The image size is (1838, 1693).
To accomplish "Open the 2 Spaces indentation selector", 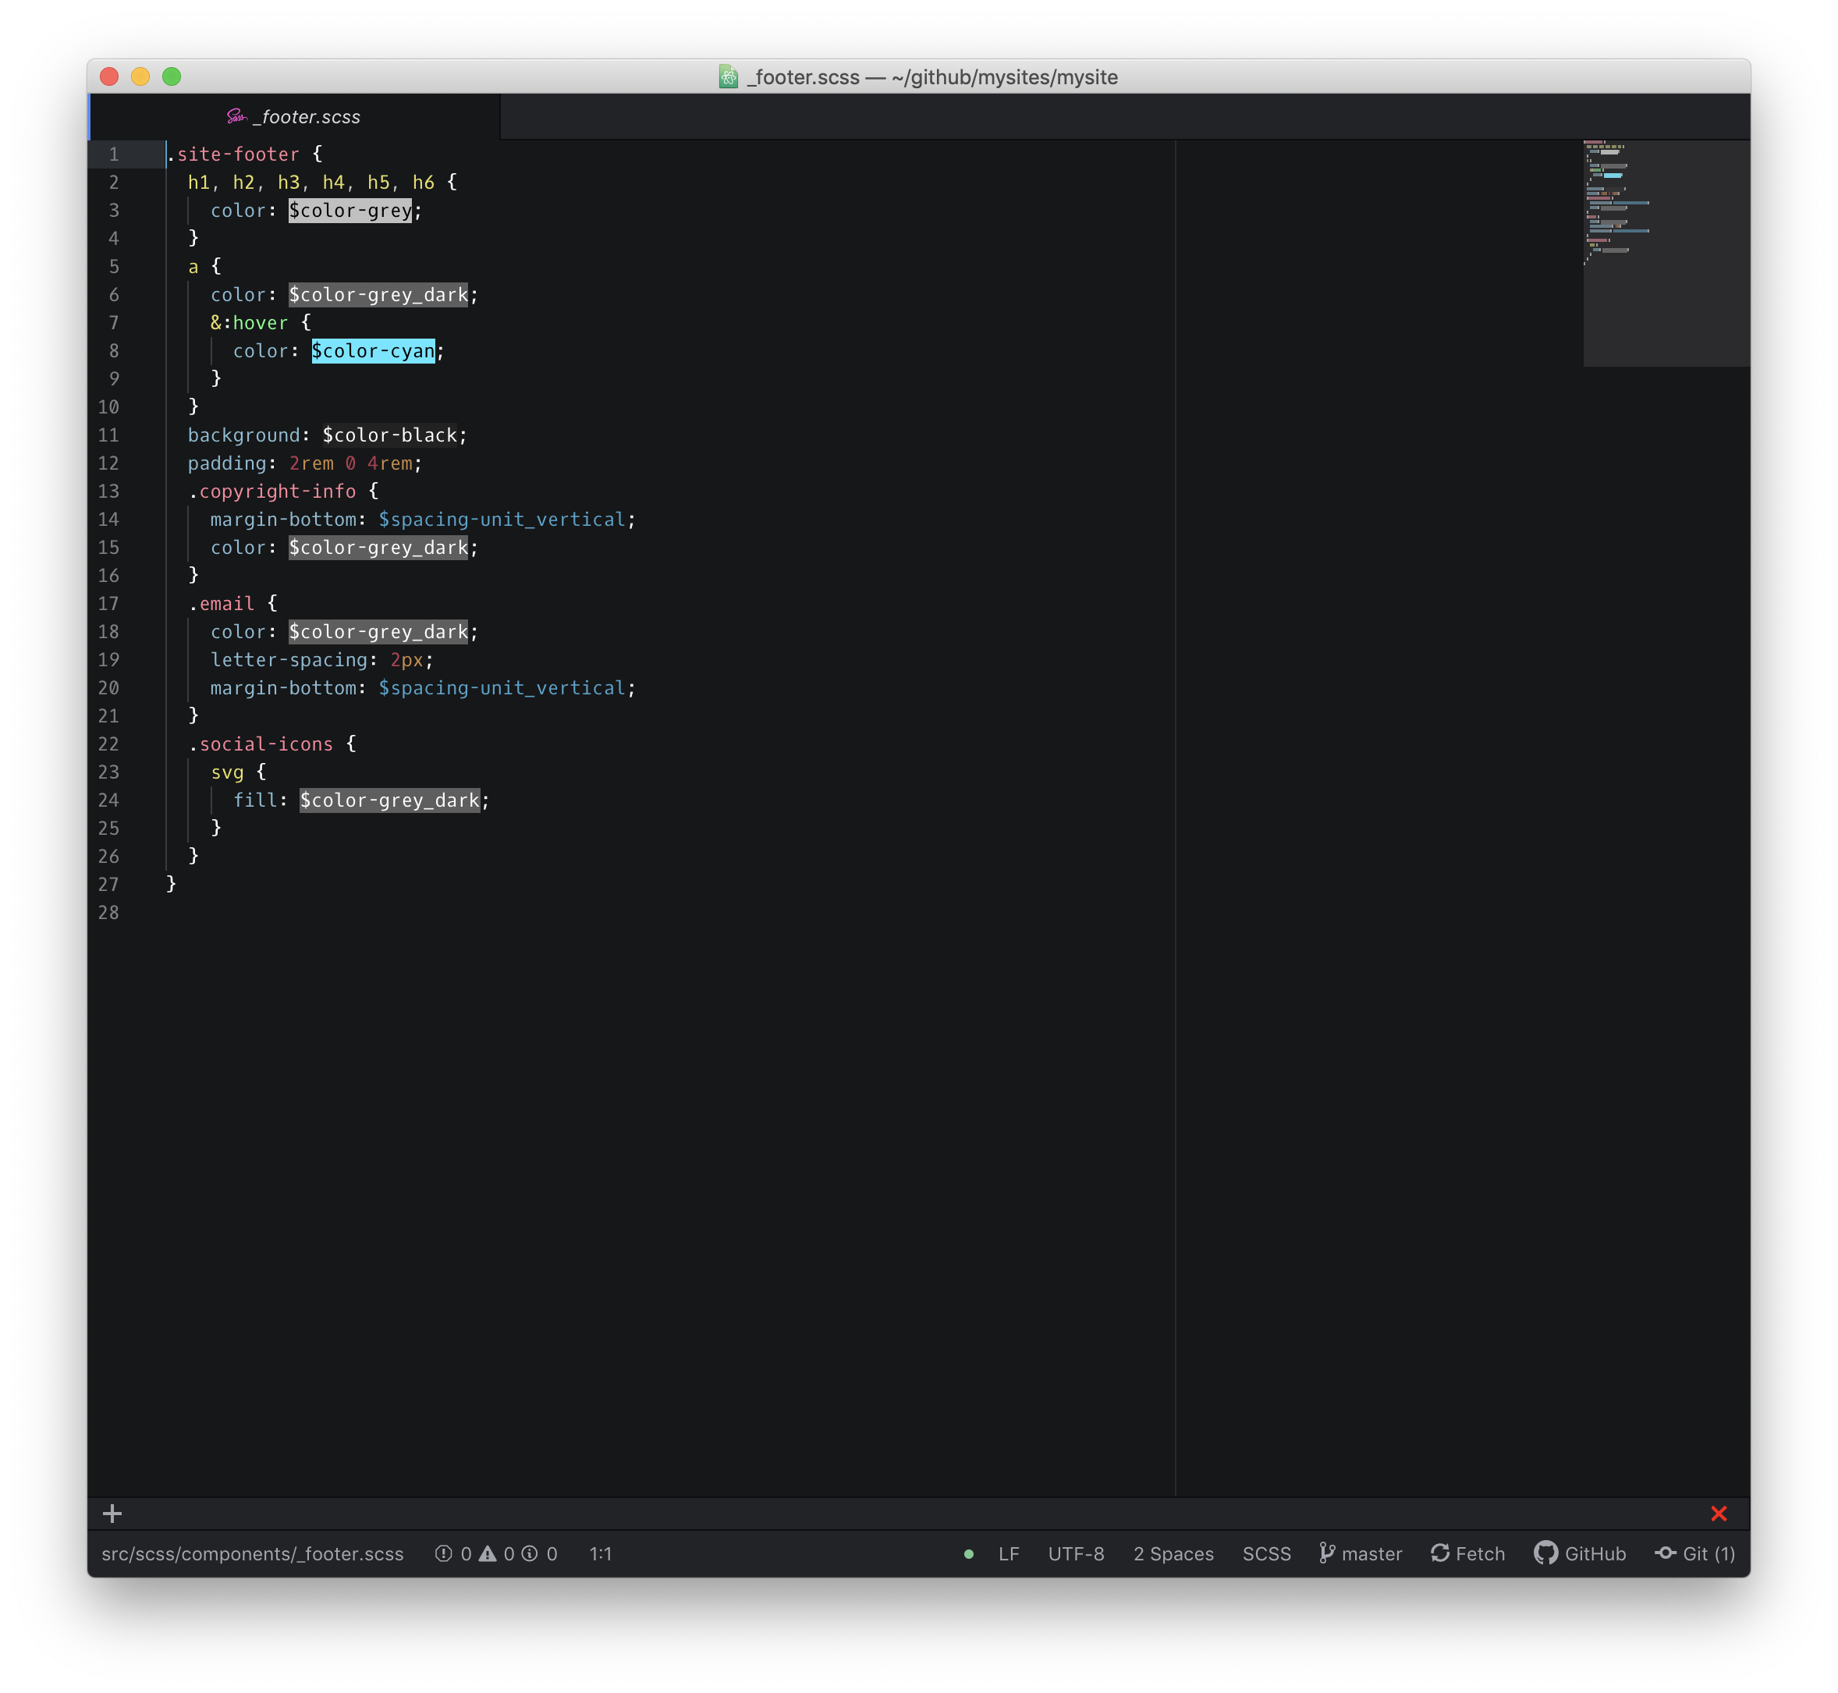I will click(x=1173, y=1554).
